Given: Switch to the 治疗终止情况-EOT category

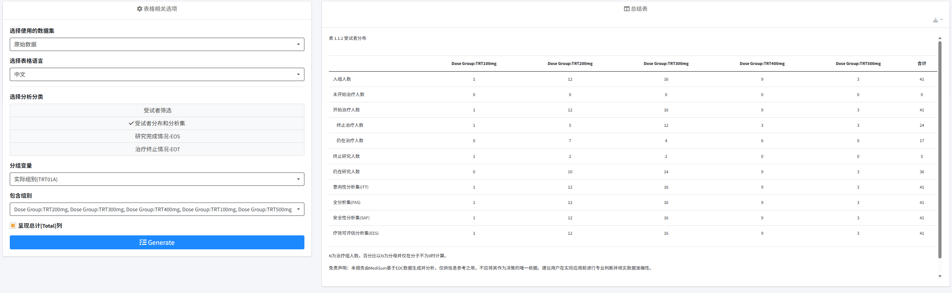Looking at the screenshot, I should [x=157, y=149].
